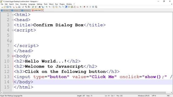Click the horizontal scrollbar left arrow
The height and width of the screenshot is (97, 173).
[1, 92]
